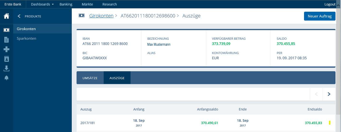Click the Neuer Auftrag button
The image size is (341, 132).
click(x=320, y=16)
